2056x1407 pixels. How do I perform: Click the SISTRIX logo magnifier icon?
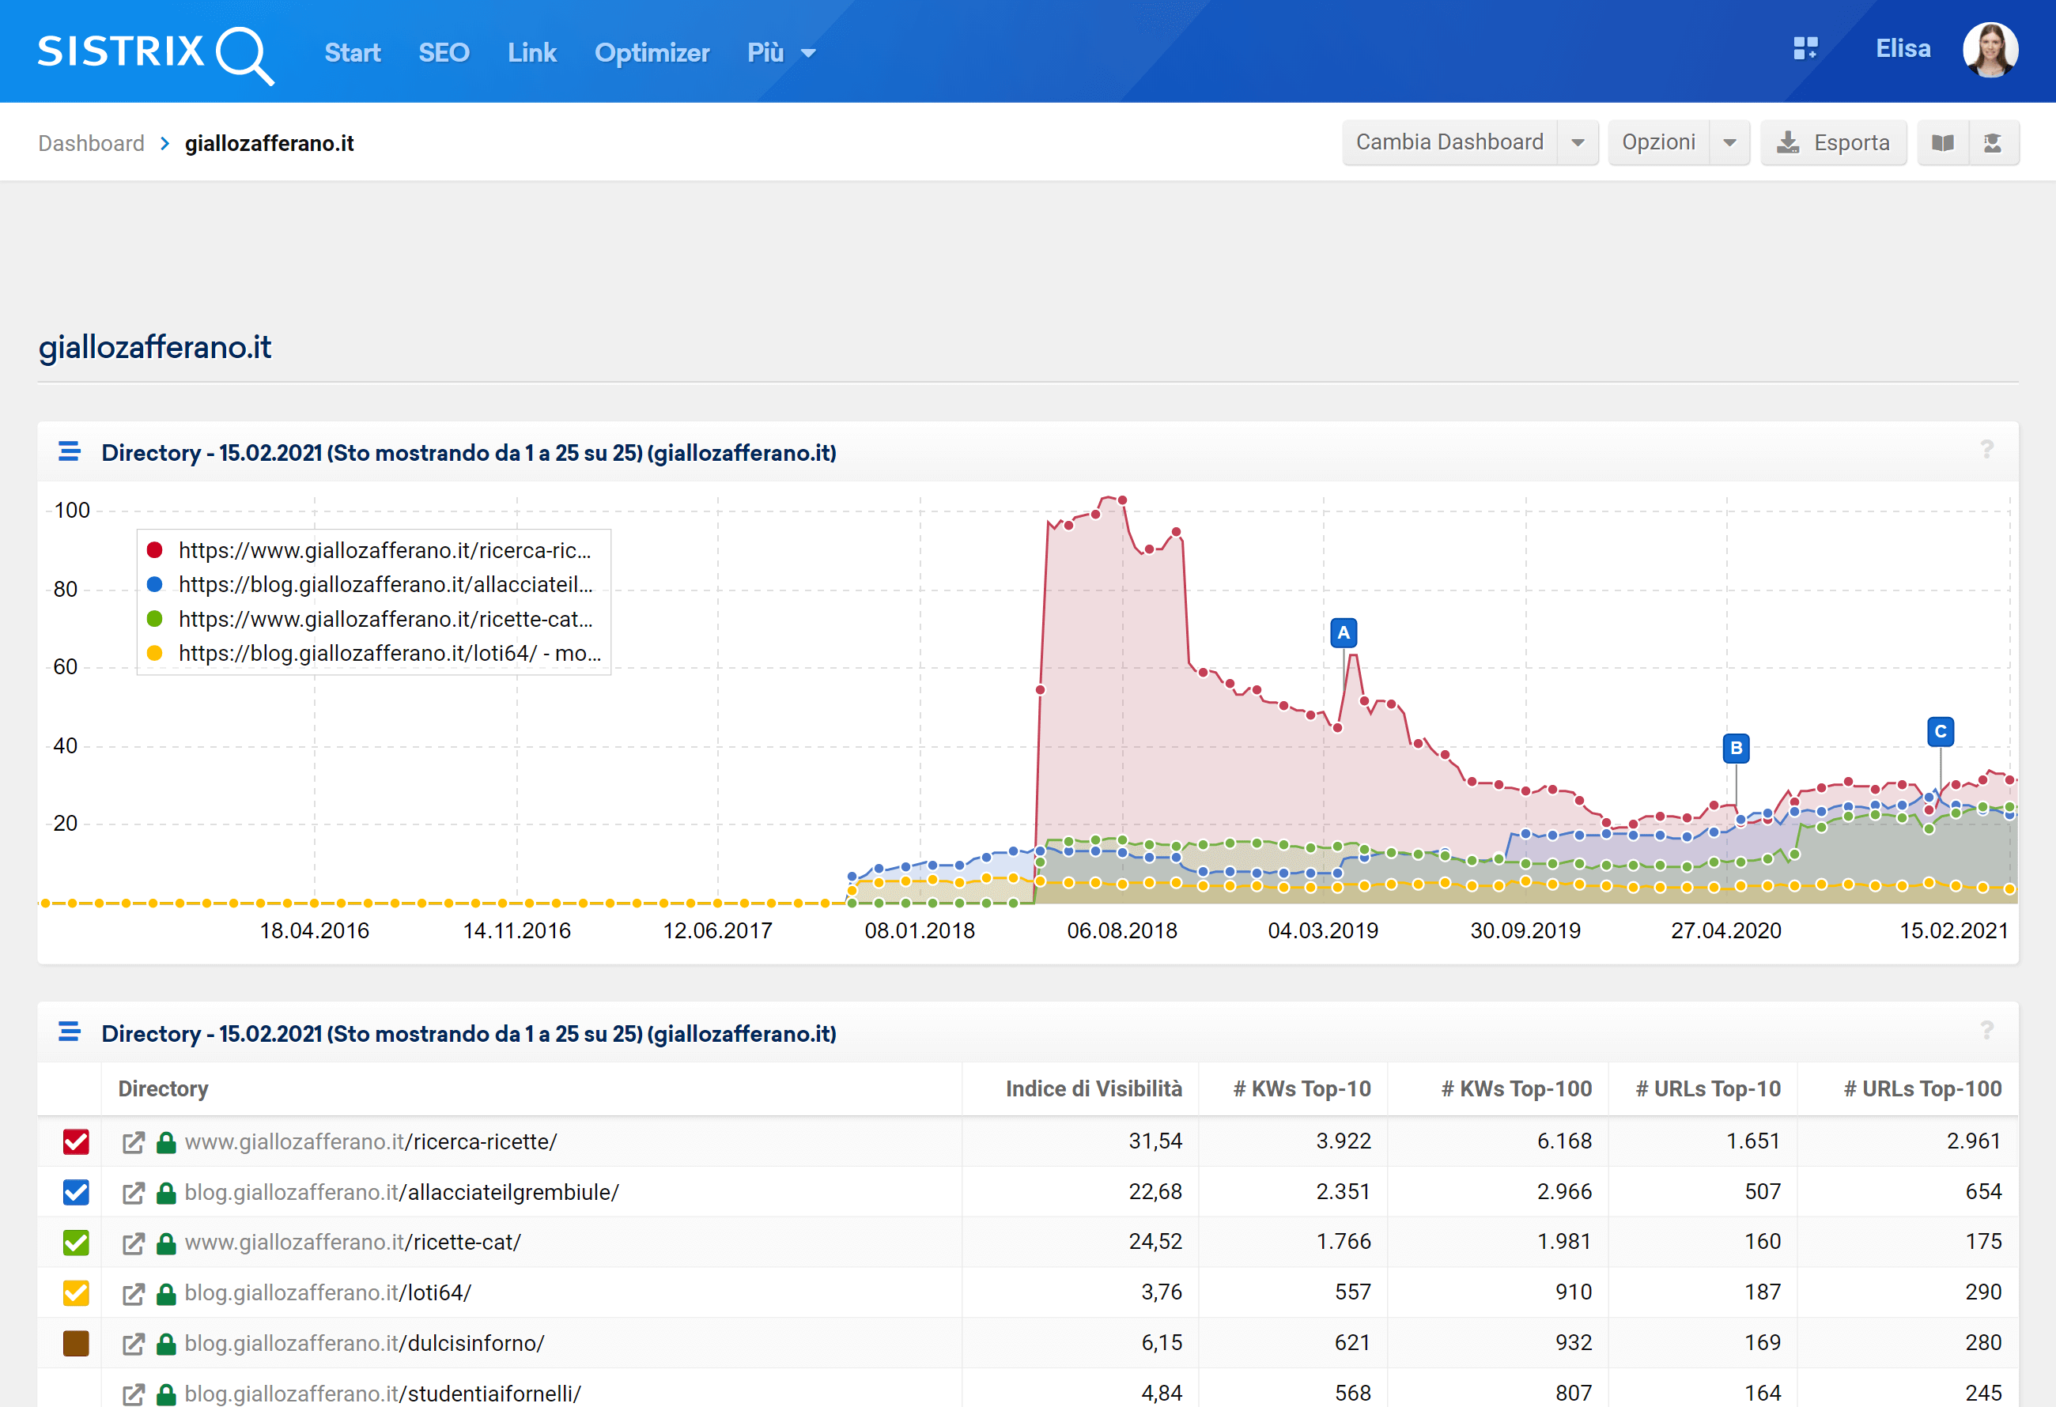pos(245,55)
